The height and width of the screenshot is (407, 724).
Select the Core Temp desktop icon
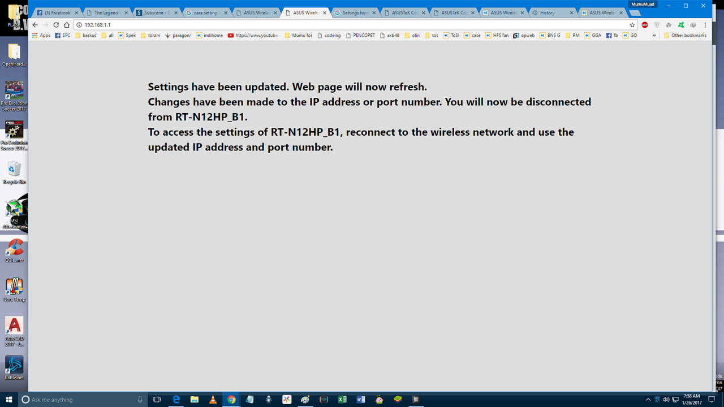click(14, 289)
